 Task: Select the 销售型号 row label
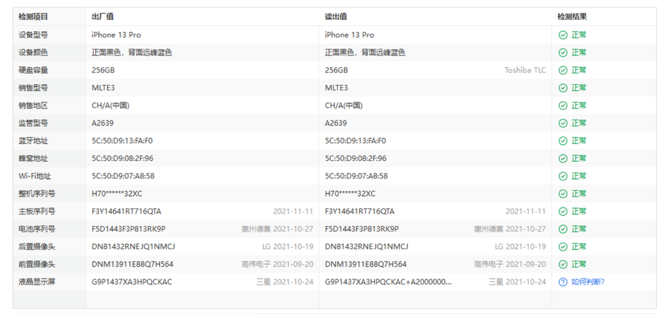pyautogui.click(x=33, y=88)
